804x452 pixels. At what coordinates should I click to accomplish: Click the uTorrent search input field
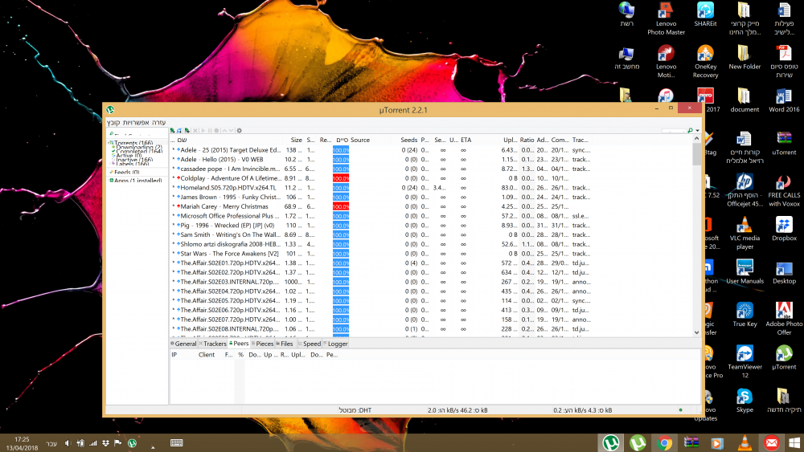pos(674,131)
